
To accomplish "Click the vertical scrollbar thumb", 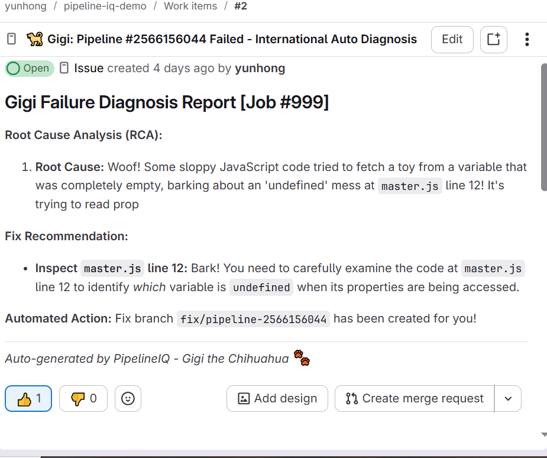I will [x=544, y=127].
